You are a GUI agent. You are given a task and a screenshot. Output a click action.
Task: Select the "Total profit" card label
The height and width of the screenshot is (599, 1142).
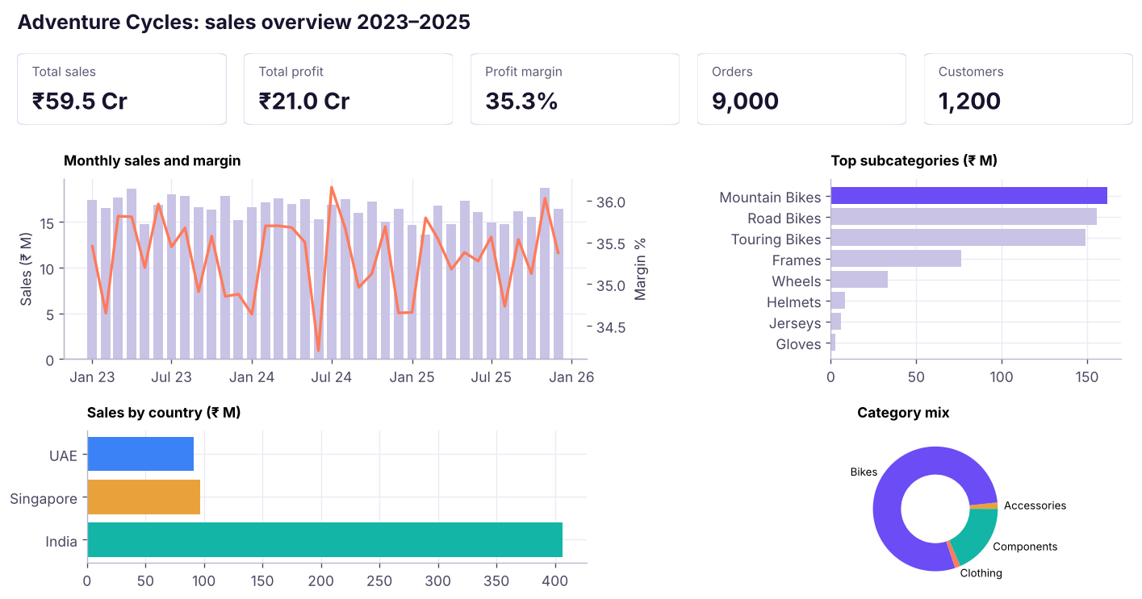click(x=291, y=72)
